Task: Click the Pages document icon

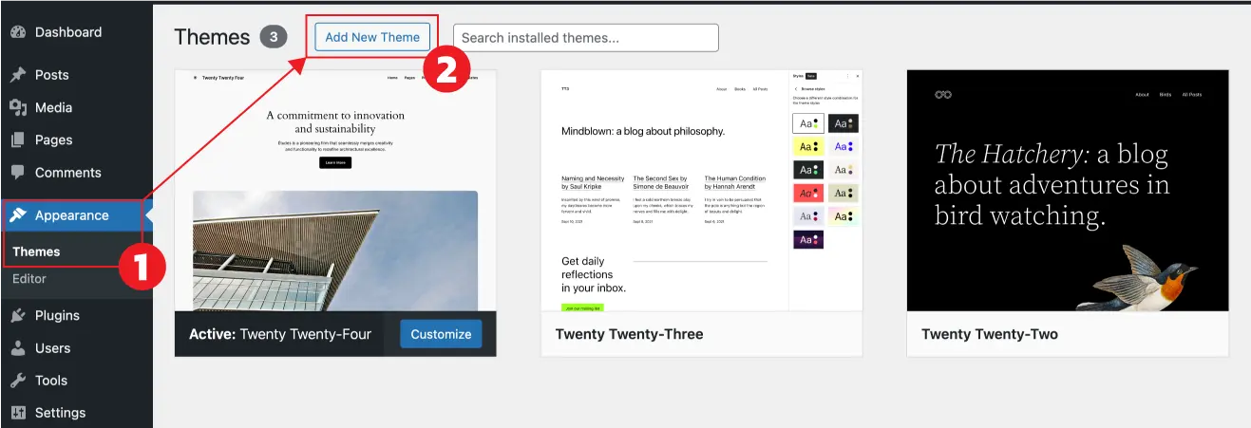Action: (17, 140)
